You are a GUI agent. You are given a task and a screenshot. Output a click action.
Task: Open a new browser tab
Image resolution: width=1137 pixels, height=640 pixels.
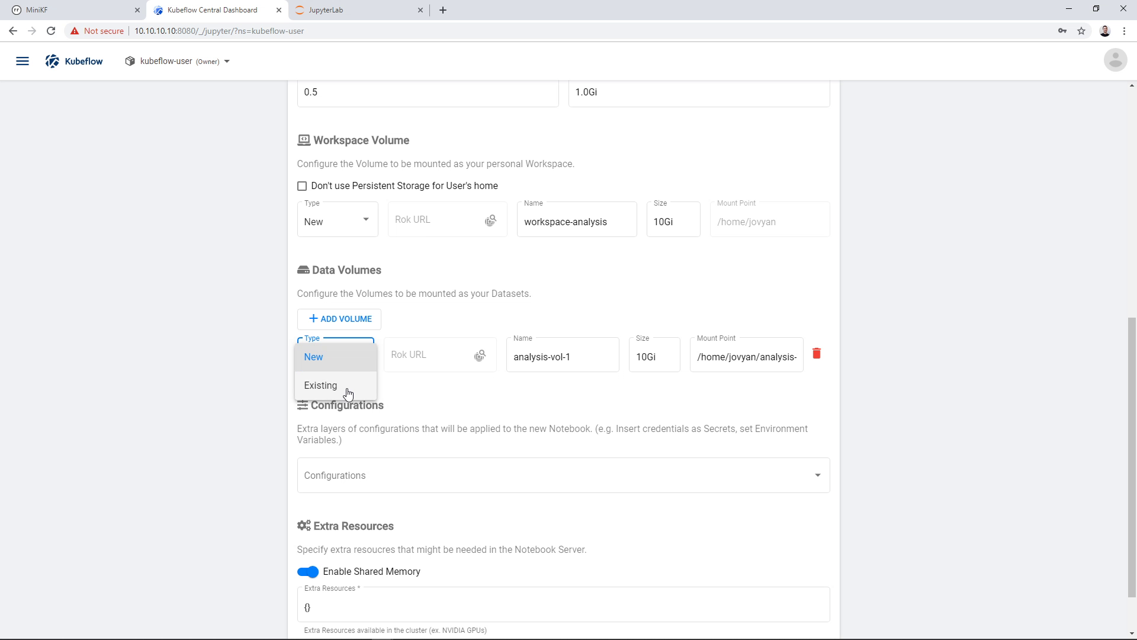pyautogui.click(x=443, y=10)
